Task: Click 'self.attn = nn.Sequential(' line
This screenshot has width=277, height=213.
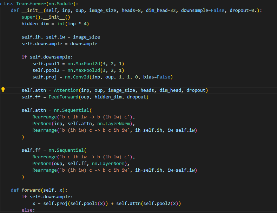Action: tap(57, 110)
